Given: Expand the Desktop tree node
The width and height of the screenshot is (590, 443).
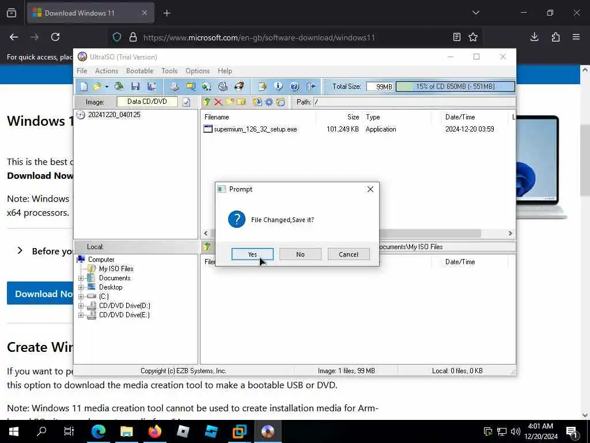Looking at the screenshot, I should (81, 287).
